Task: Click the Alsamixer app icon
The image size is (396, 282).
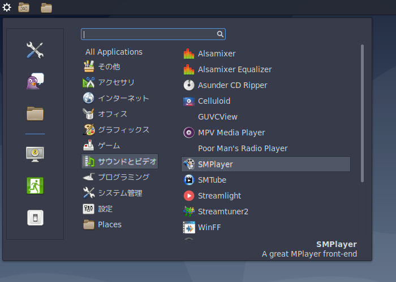Action: tap(189, 54)
